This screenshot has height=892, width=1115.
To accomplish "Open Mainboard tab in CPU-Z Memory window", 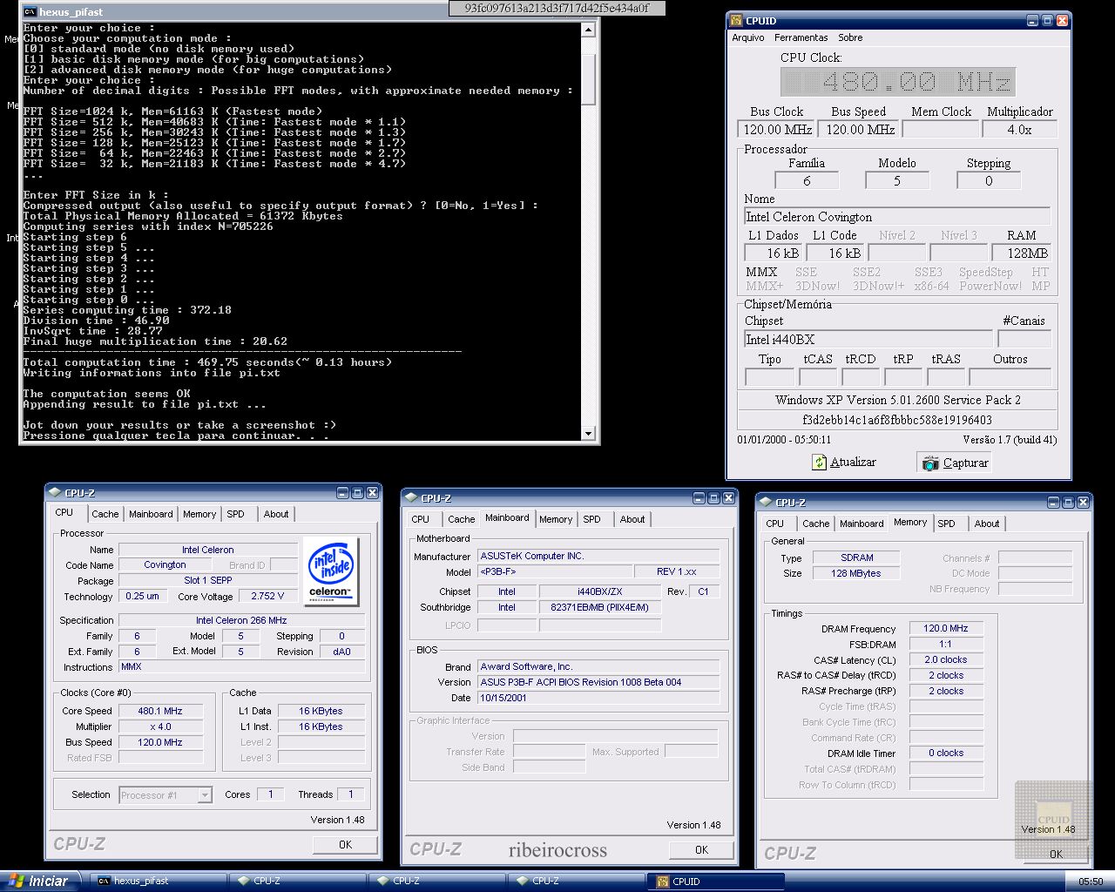I will (862, 524).
